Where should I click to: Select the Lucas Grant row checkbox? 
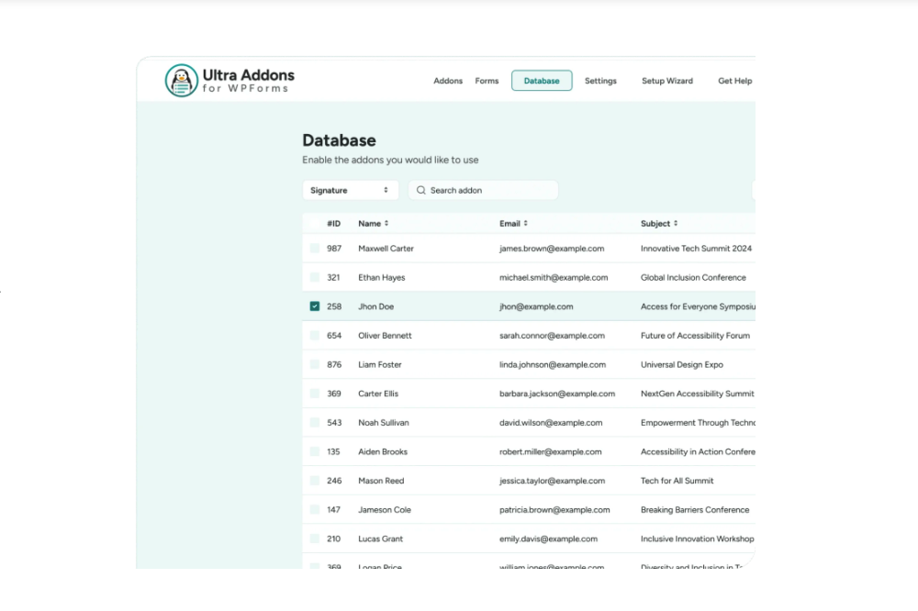pyautogui.click(x=315, y=539)
